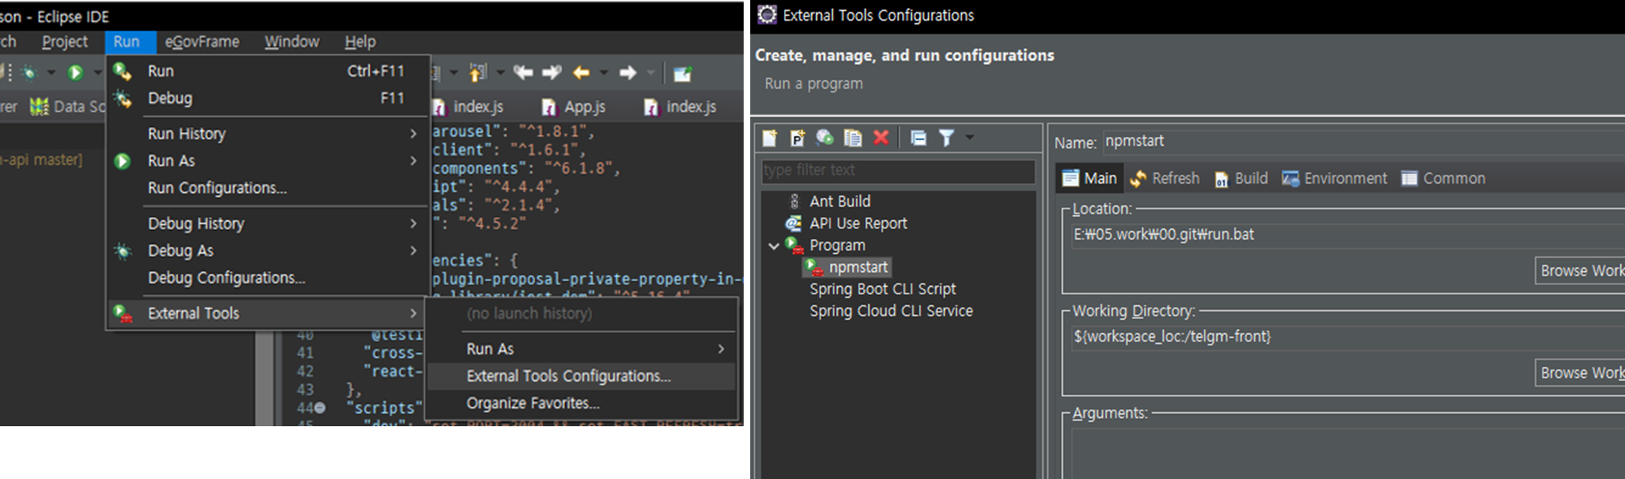Screen dimensions: 1625x479
Task: Choose Run (Ctrl+F11) from the Run menu
Action: click(x=268, y=71)
